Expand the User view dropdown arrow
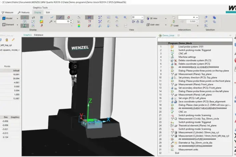Screen dimensions: 236x157 [166, 25]
